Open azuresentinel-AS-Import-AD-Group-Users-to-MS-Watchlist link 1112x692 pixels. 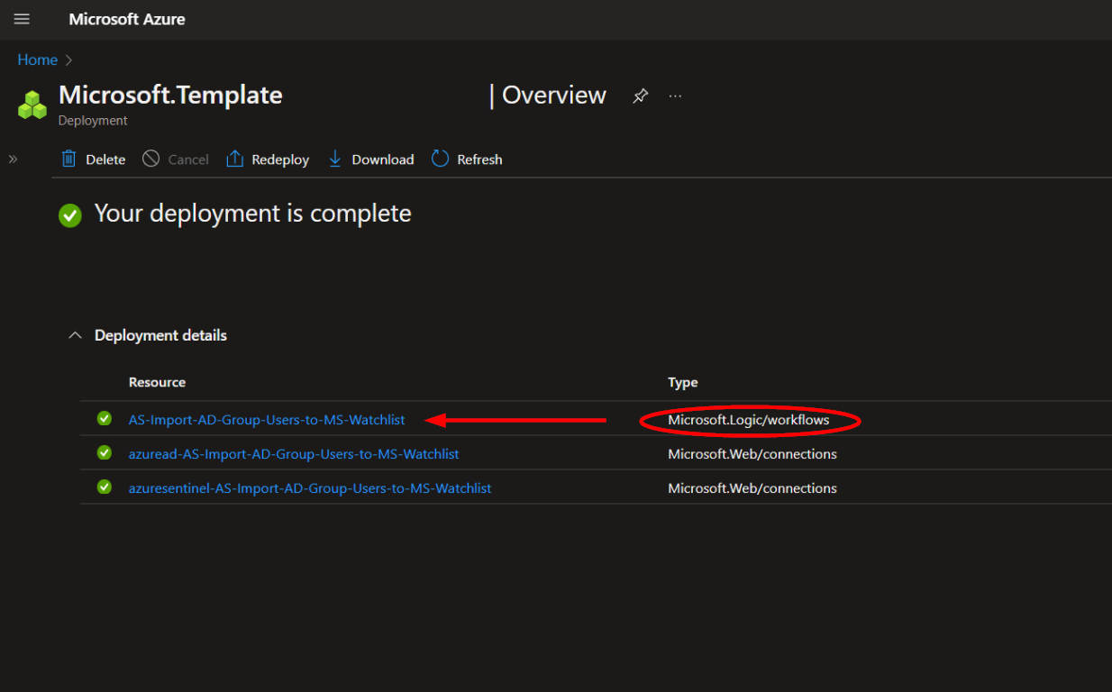tap(310, 488)
